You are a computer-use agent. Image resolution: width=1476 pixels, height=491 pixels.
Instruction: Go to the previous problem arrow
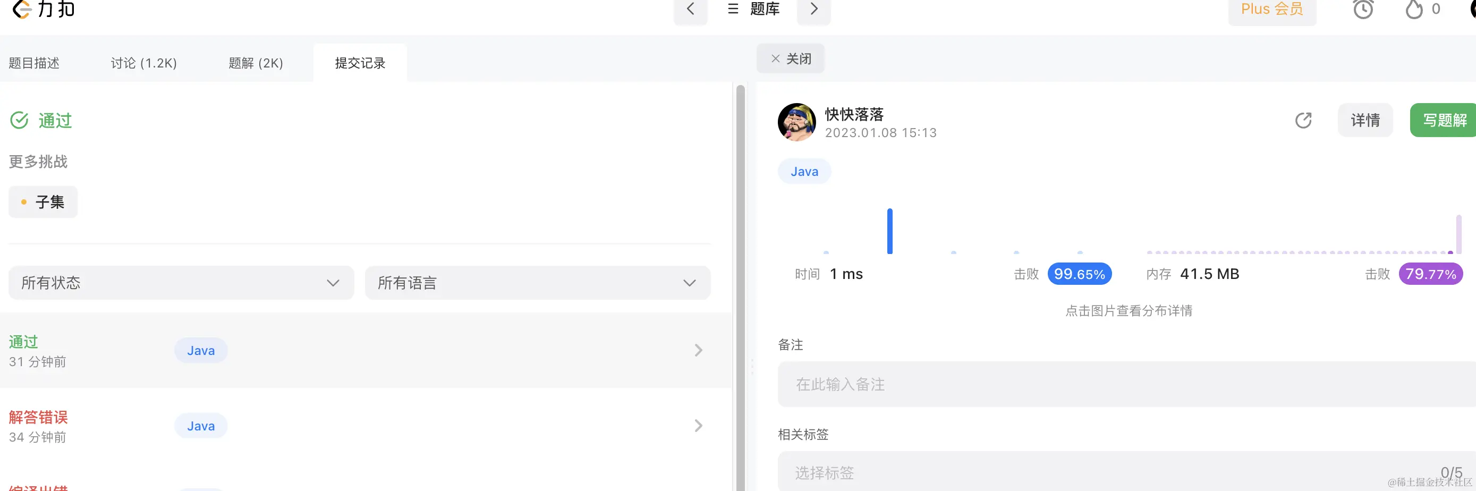(690, 10)
